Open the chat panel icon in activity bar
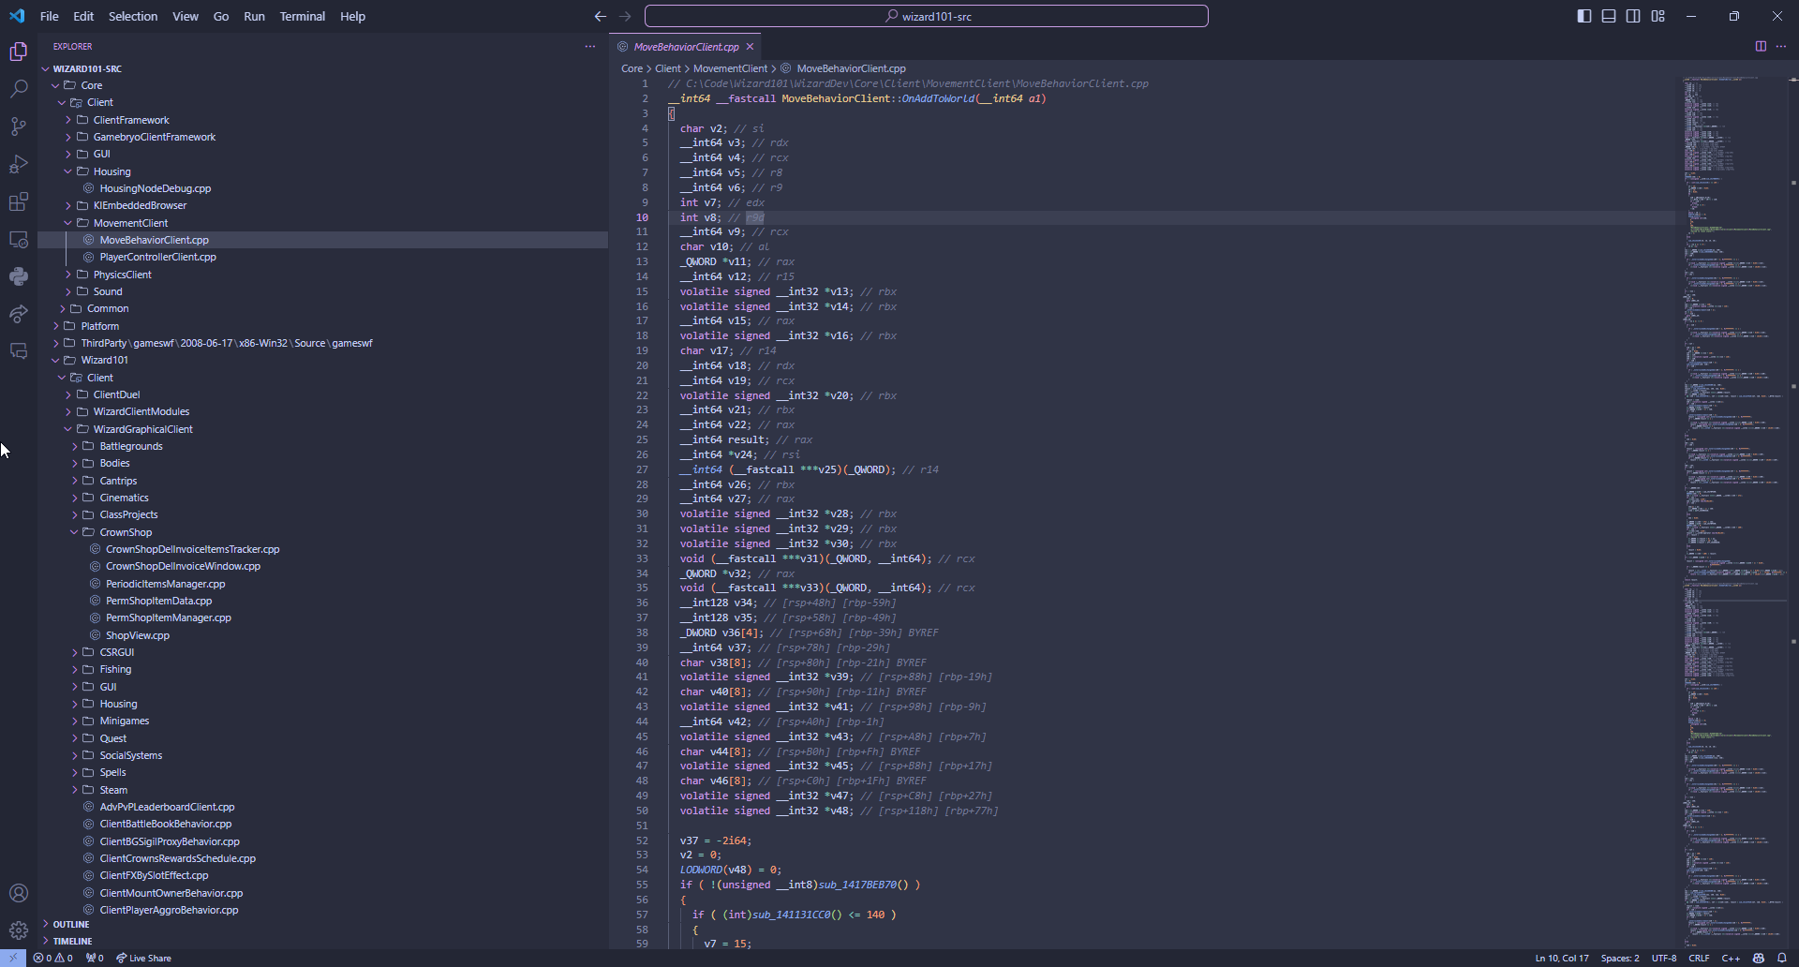Screen dimensions: 1799x967 [19, 351]
